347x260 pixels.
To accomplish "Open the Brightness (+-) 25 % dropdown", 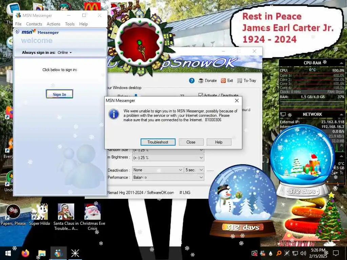I will [x=168, y=158].
